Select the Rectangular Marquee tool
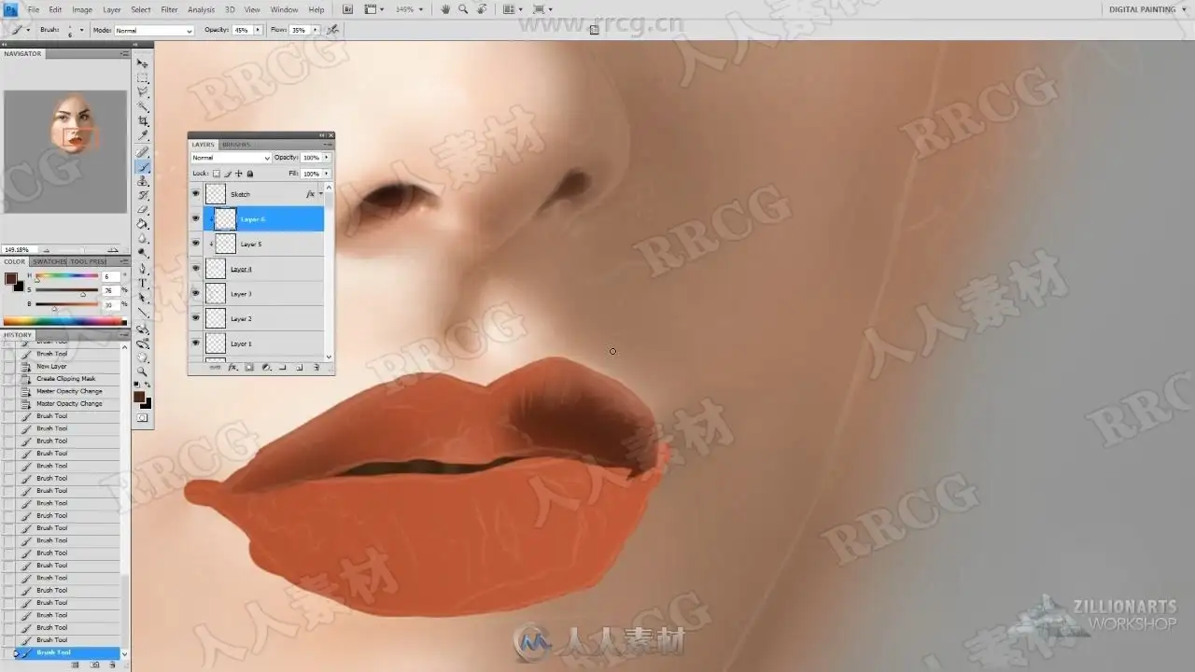1195x672 pixels. click(143, 78)
